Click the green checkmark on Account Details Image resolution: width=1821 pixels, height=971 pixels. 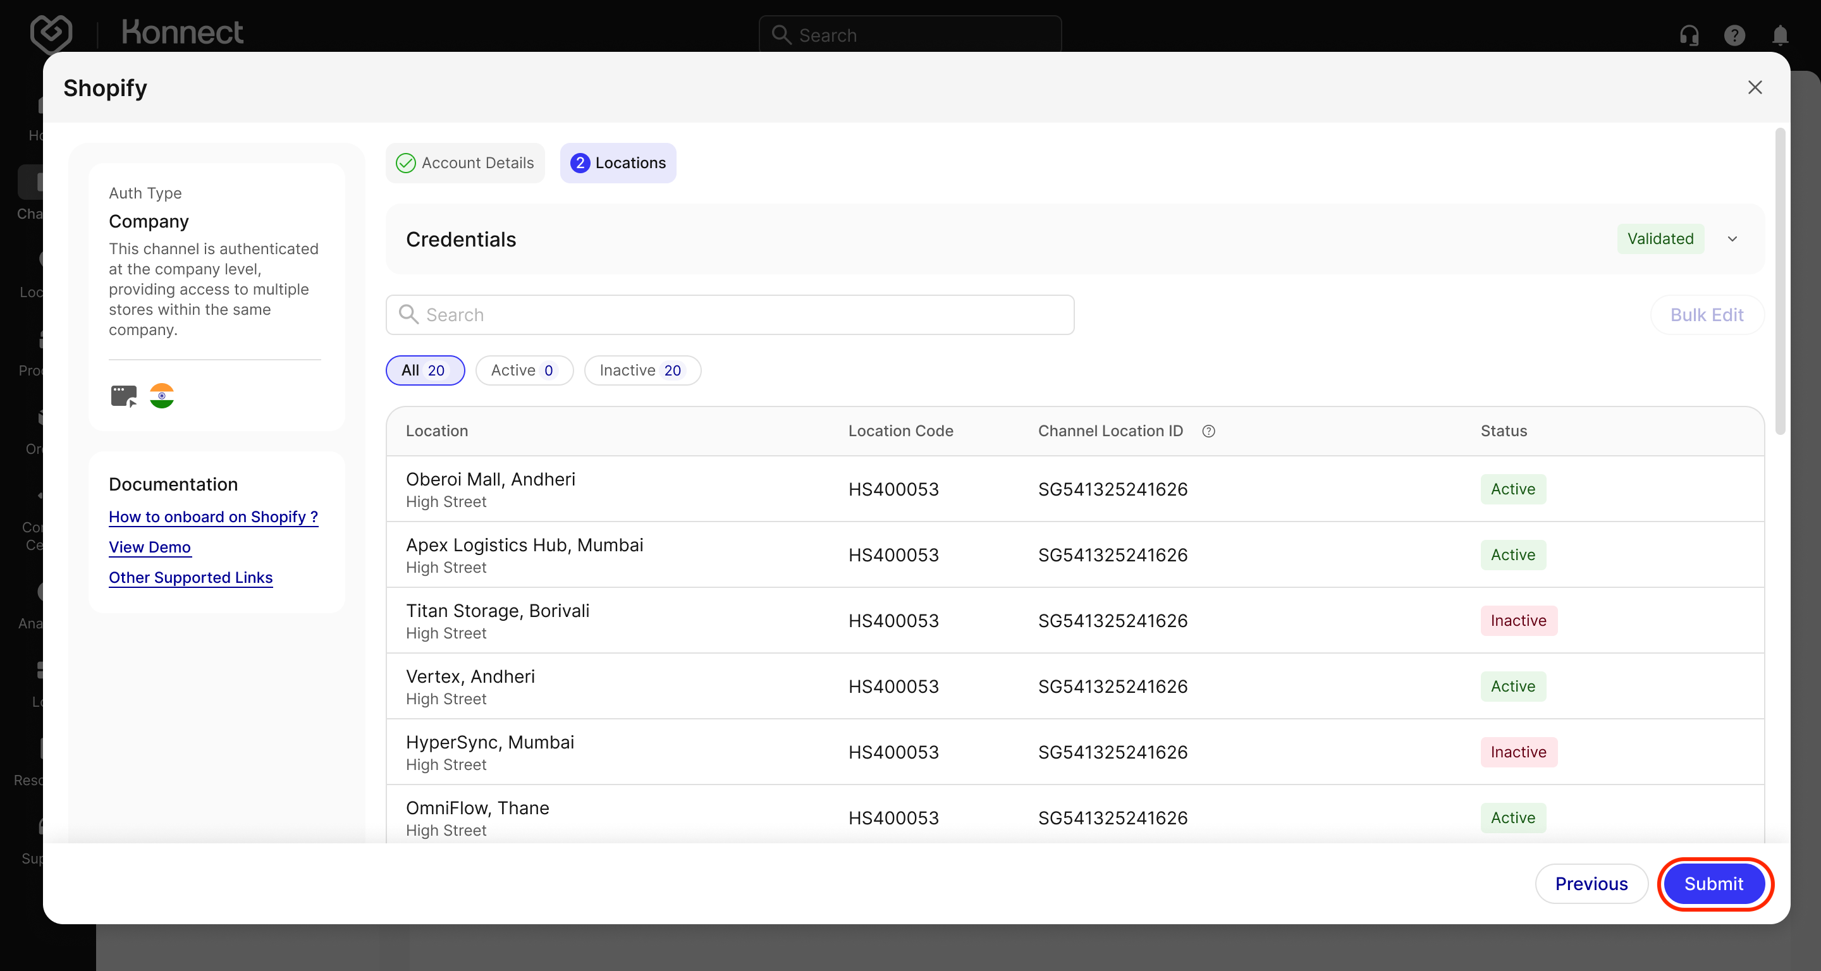(x=406, y=163)
